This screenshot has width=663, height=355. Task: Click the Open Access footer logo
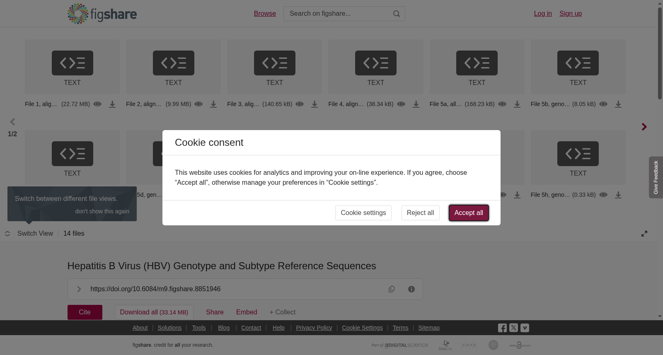coord(520,345)
